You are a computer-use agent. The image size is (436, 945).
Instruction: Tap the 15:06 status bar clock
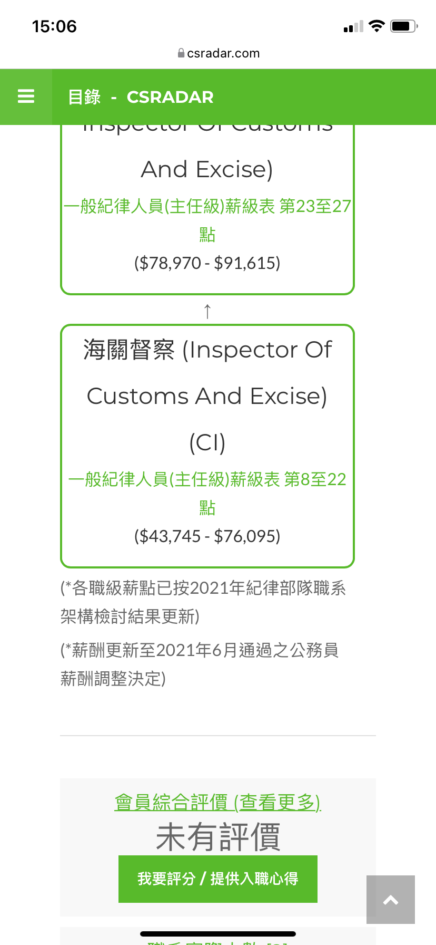[x=54, y=26]
